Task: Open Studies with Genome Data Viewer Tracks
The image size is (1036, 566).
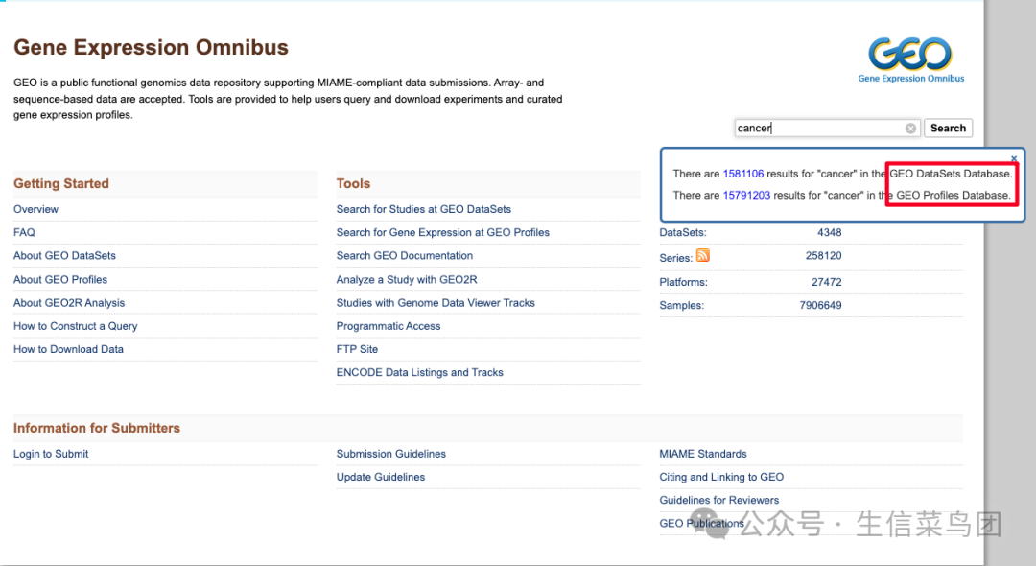Action: click(436, 302)
